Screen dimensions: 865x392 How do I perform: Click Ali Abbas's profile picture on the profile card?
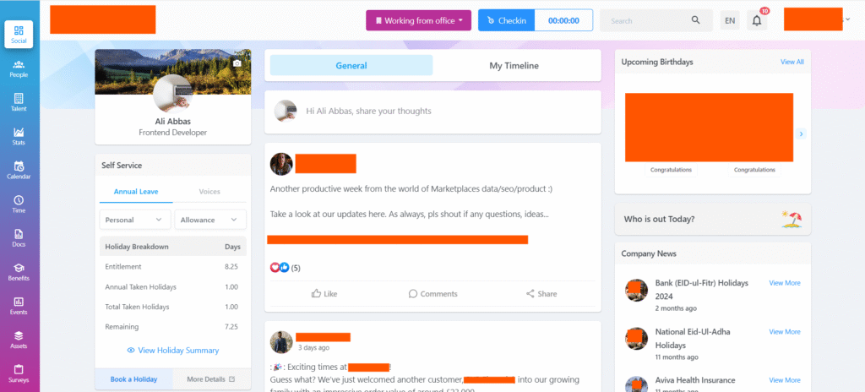172,94
